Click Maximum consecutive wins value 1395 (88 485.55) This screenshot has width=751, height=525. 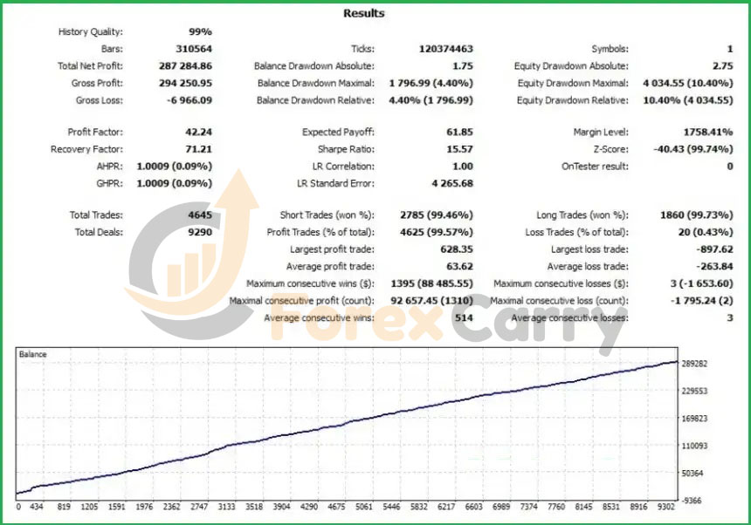coord(432,284)
